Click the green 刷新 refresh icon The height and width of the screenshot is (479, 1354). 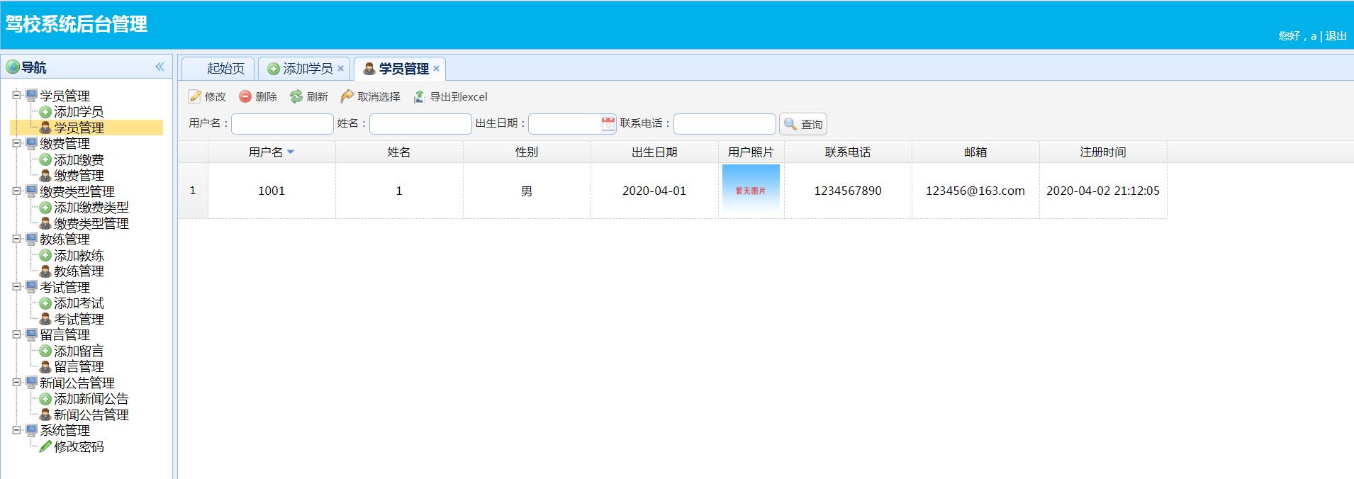pyautogui.click(x=296, y=96)
